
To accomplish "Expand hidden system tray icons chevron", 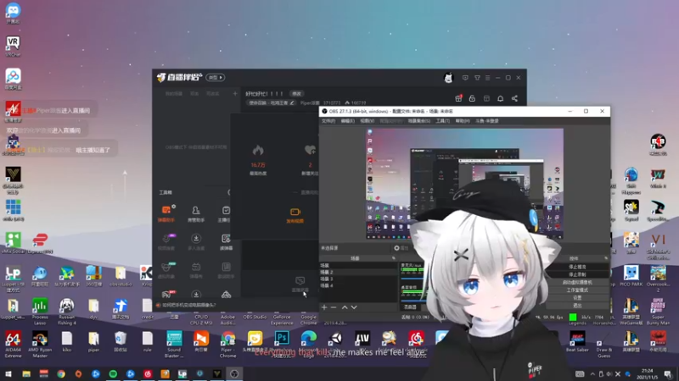I will 592,373.
